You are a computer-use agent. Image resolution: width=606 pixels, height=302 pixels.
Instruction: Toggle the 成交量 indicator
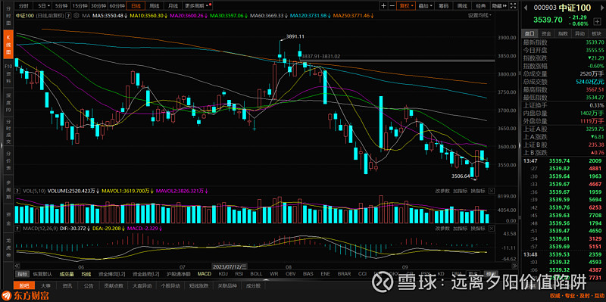[x=67, y=274]
